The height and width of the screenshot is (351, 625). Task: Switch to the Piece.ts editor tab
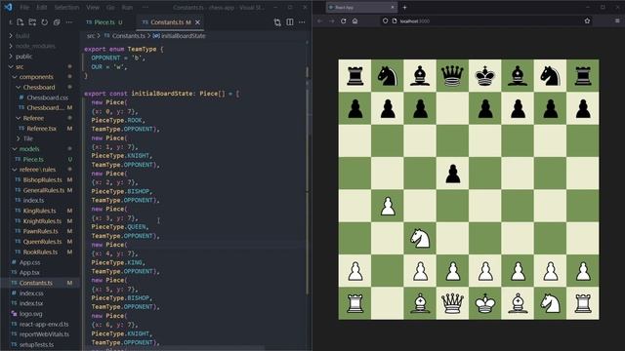(x=104, y=22)
